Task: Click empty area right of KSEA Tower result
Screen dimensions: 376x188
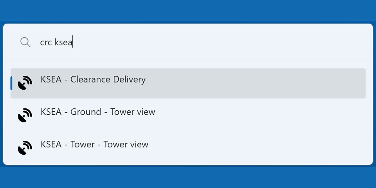Action: [250, 148]
